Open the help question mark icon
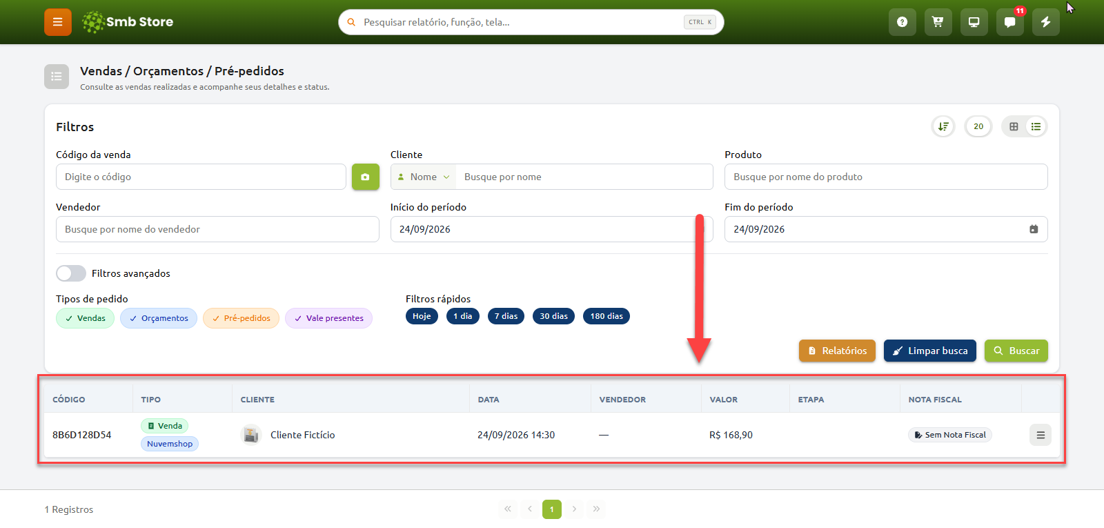The width and height of the screenshot is (1104, 528). (902, 22)
